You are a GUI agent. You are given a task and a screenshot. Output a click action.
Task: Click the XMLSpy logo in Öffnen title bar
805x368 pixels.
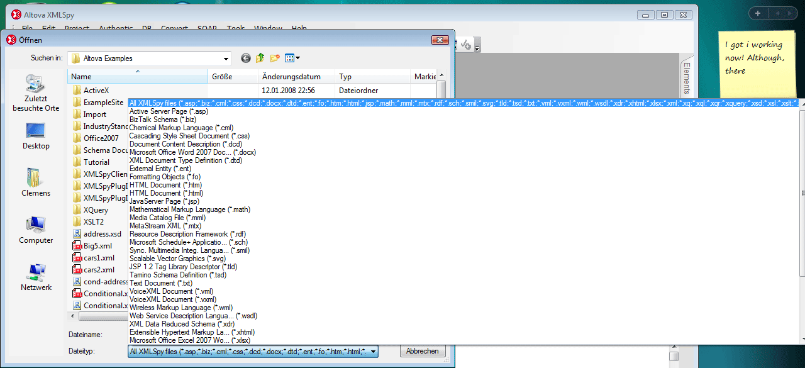11,40
